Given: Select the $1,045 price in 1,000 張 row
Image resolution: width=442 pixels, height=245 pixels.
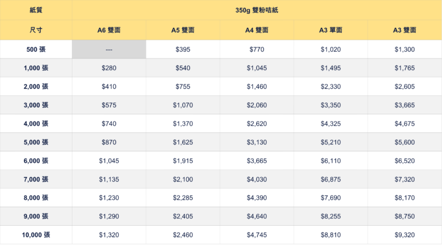Looking at the screenshot, I should pyautogui.click(x=257, y=68).
